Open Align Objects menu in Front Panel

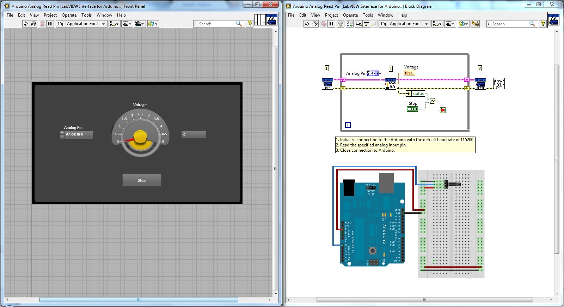click(x=114, y=24)
